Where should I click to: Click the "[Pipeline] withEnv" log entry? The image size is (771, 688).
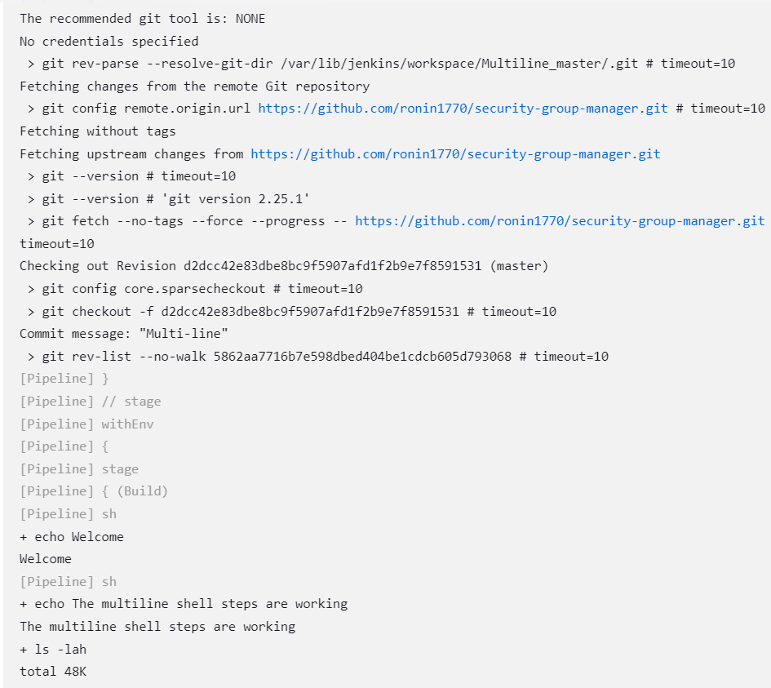tap(86, 424)
